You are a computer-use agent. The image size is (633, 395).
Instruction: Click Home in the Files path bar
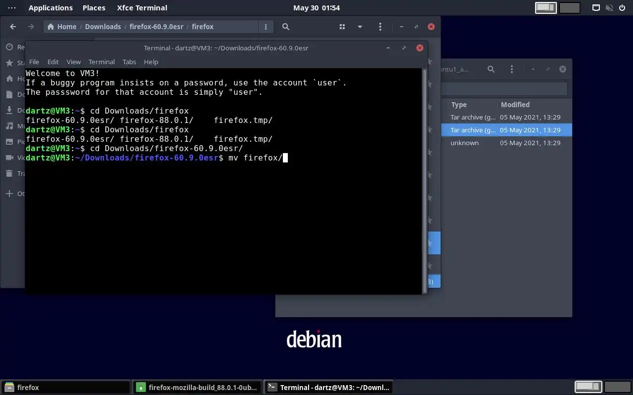62,27
